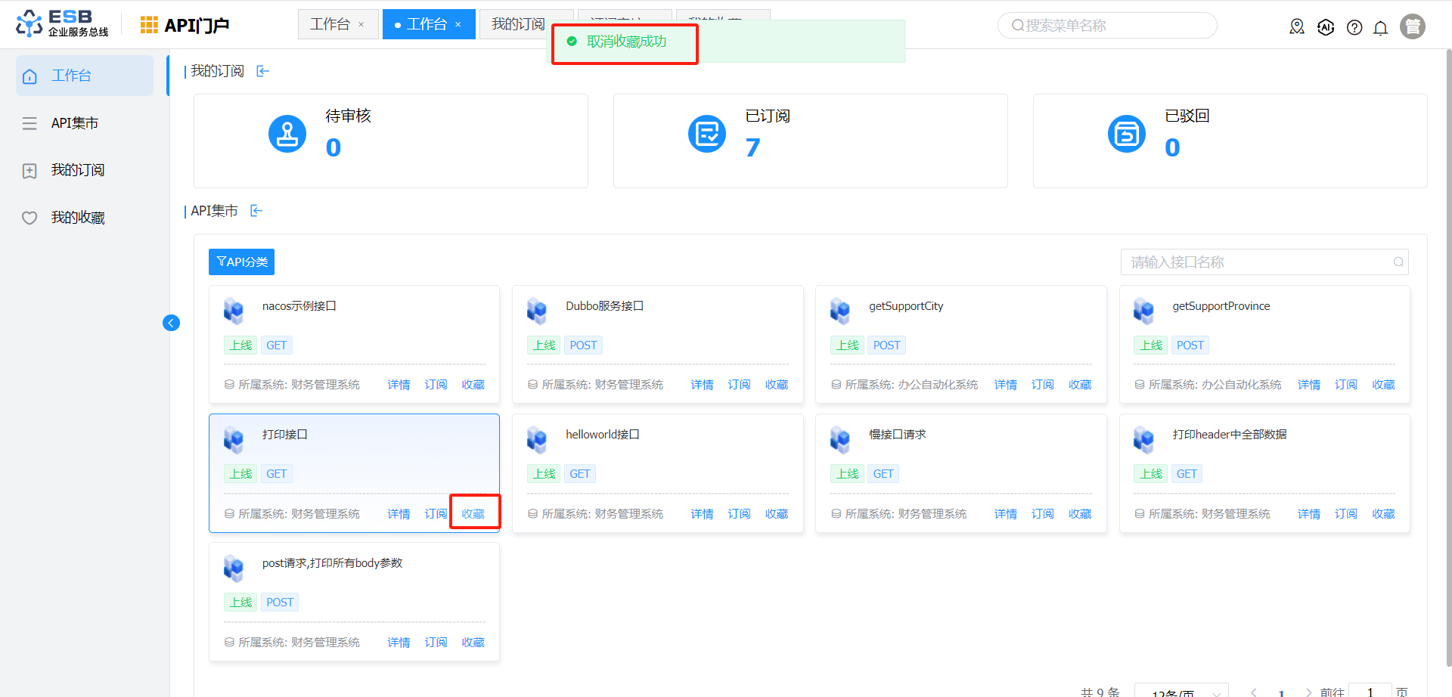Favorite the nacos示例接口 API
Image resolution: width=1452 pixels, height=697 pixels.
point(473,385)
